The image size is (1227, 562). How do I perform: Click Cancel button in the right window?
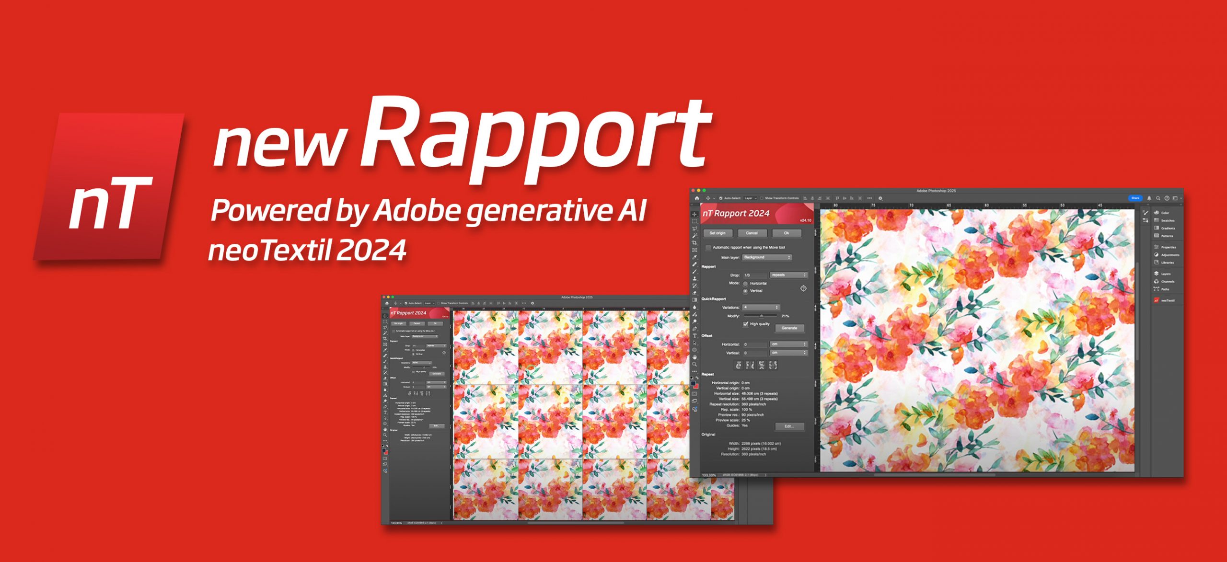click(752, 233)
